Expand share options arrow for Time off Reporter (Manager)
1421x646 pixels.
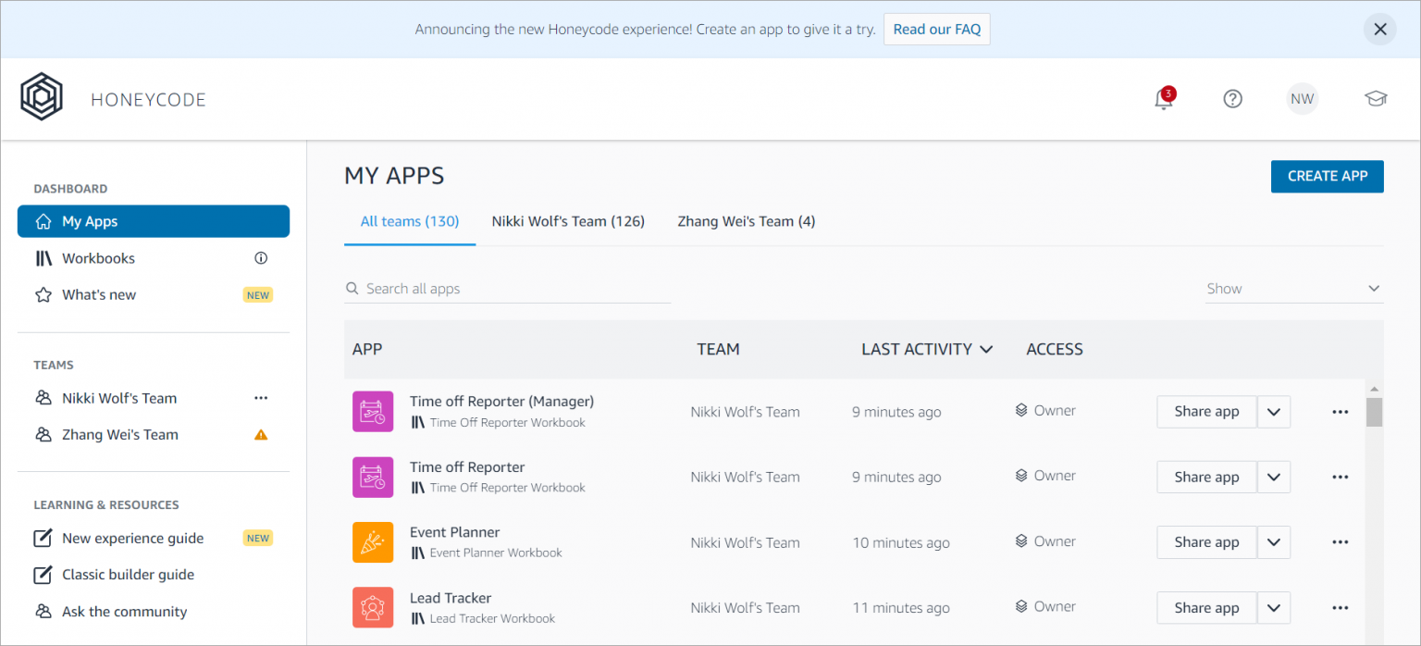click(x=1274, y=412)
